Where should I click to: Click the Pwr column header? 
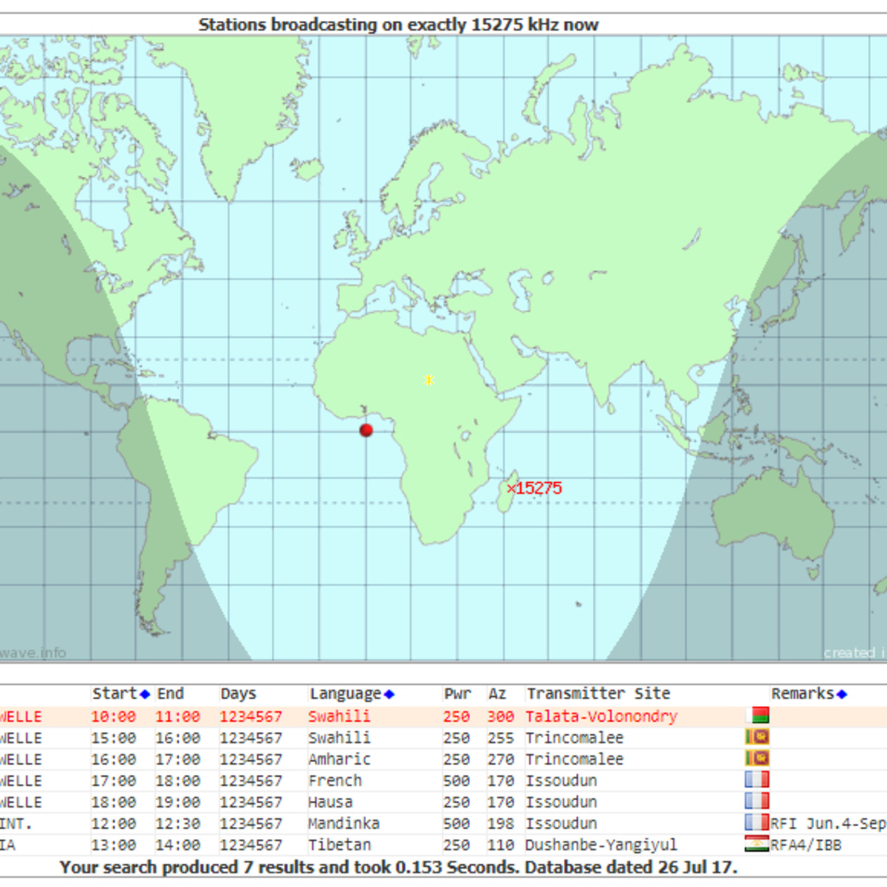coord(457,694)
